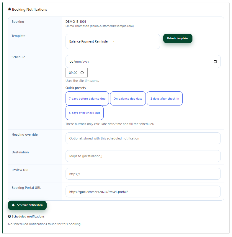This screenshot has width=232, height=237.
Task: Click 'No scheduled notifications found for this booking.'
Action: pyautogui.click(x=45, y=224)
